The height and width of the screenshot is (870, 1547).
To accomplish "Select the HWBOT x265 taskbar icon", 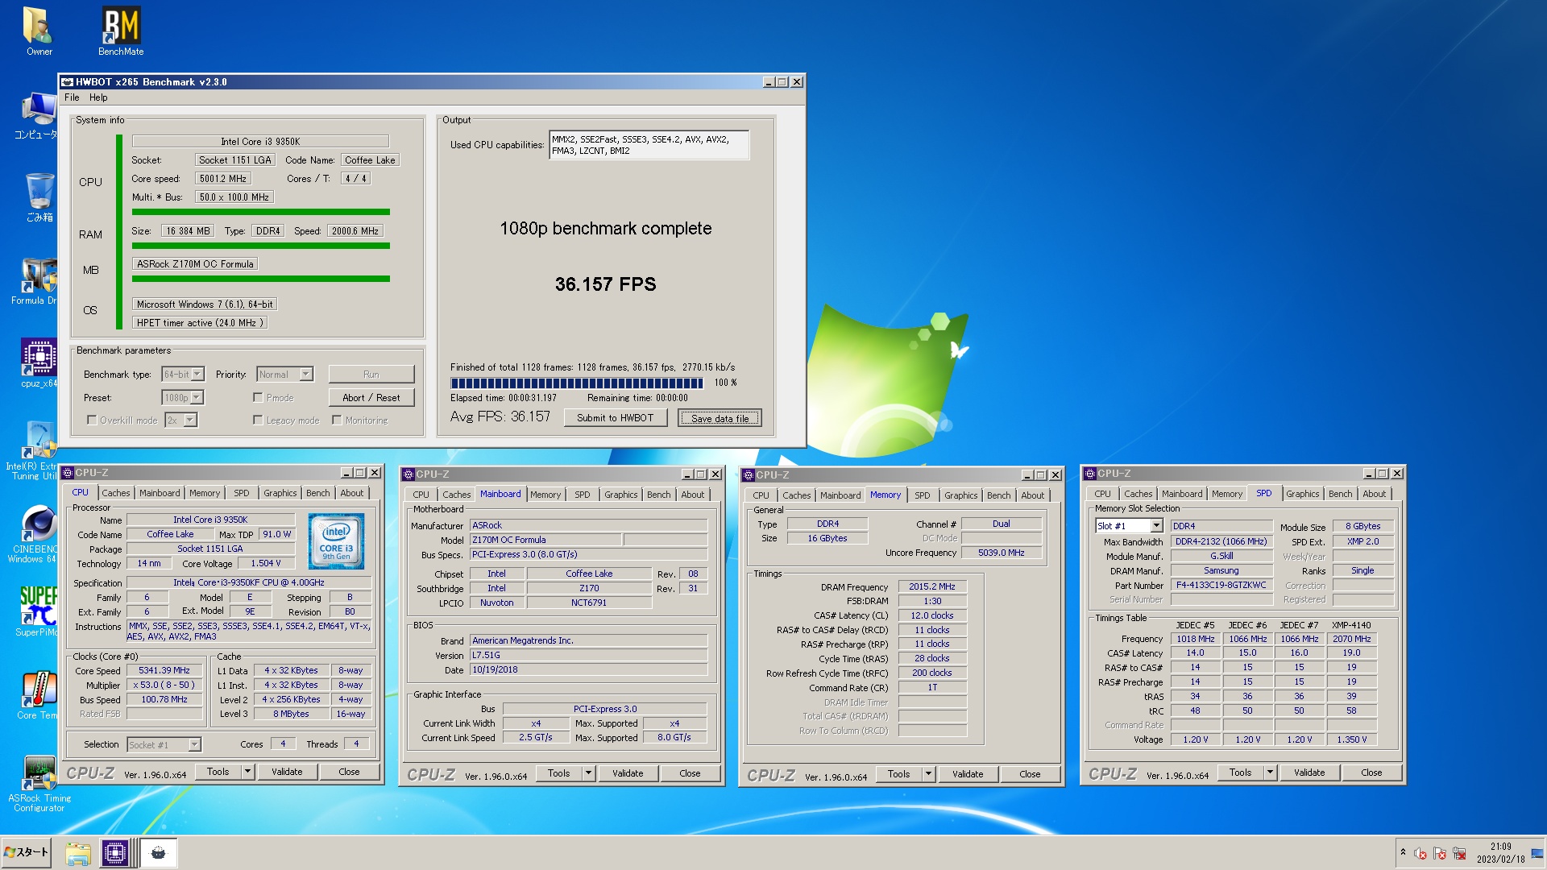I will point(159,853).
